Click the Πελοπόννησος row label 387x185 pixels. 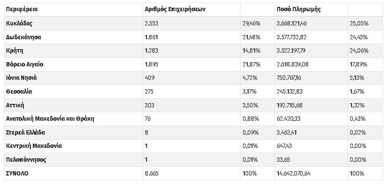click(x=26, y=160)
